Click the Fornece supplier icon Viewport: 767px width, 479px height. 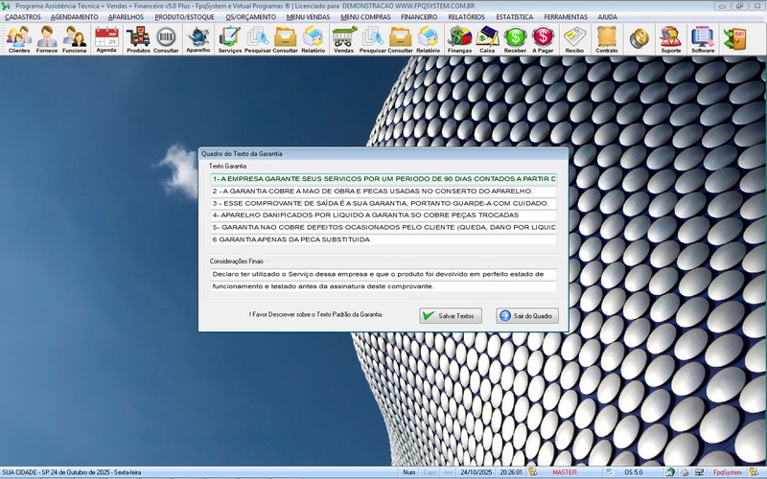pyautogui.click(x=46, y=39)
